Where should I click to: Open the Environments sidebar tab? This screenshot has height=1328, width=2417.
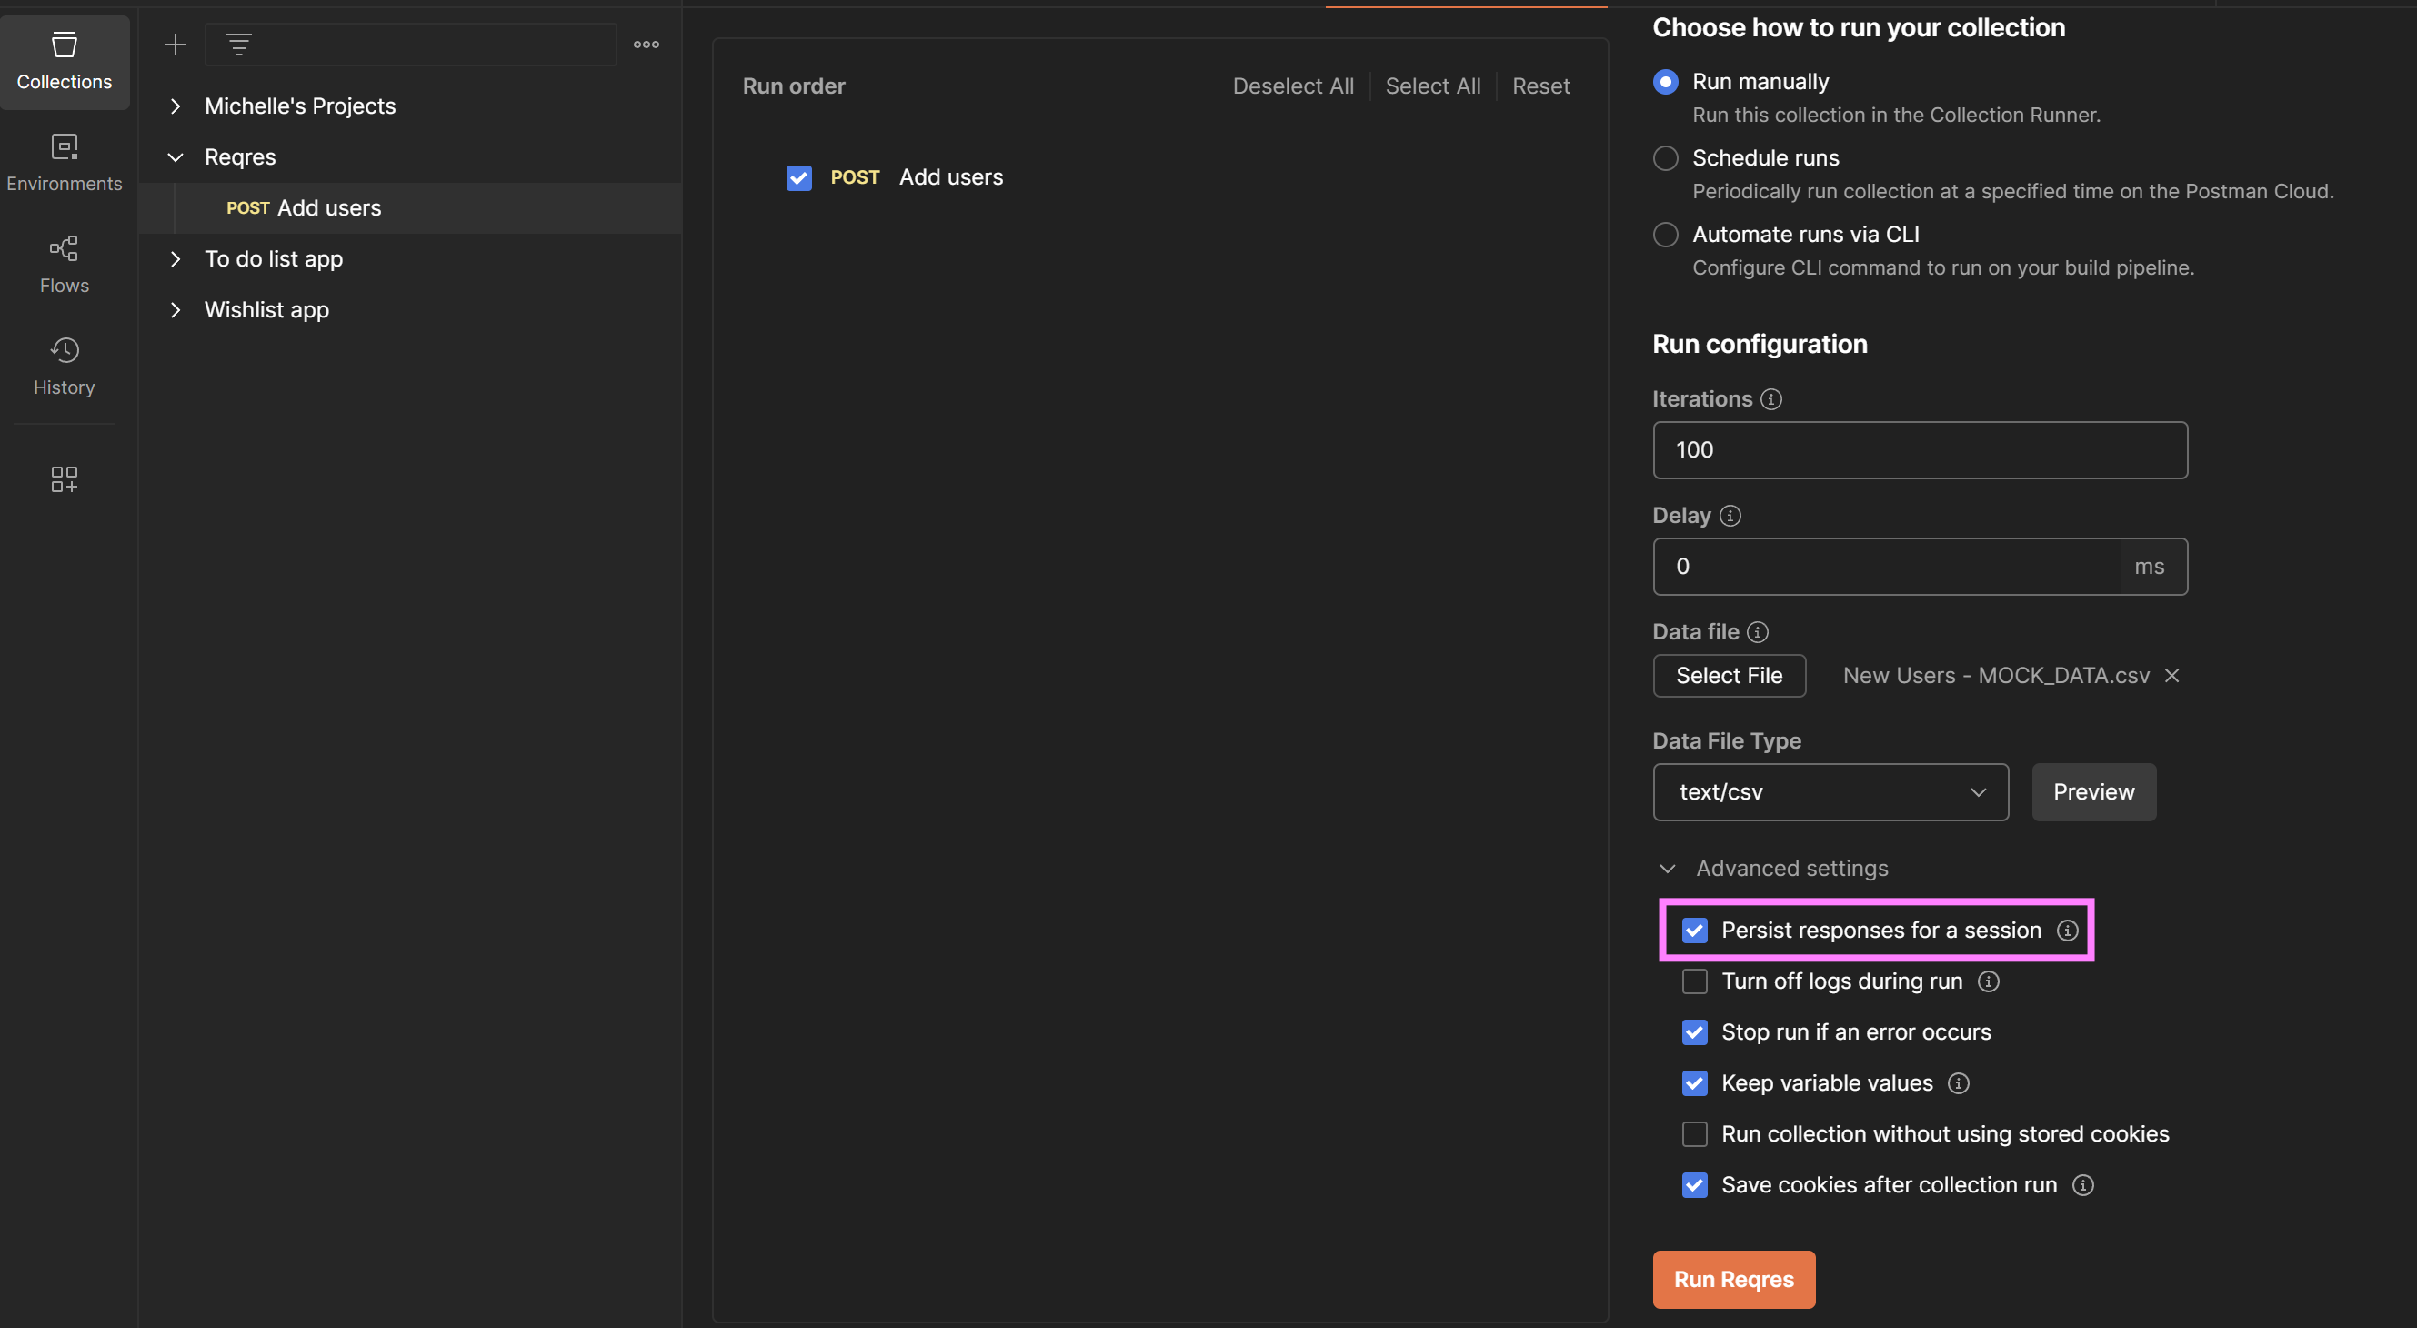64,164
